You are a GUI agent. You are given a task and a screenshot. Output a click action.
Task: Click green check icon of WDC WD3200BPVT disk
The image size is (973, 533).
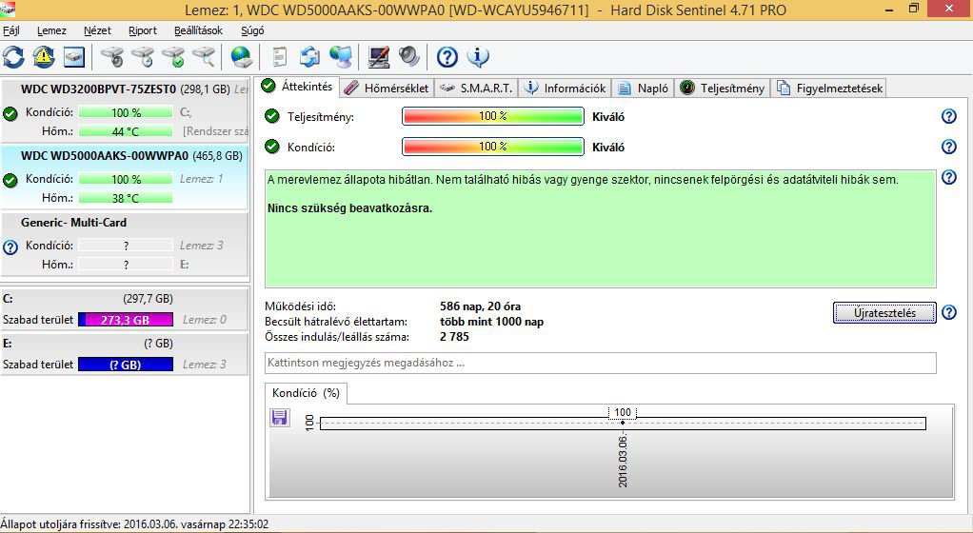pyautogui.click(x=10, y=114)
